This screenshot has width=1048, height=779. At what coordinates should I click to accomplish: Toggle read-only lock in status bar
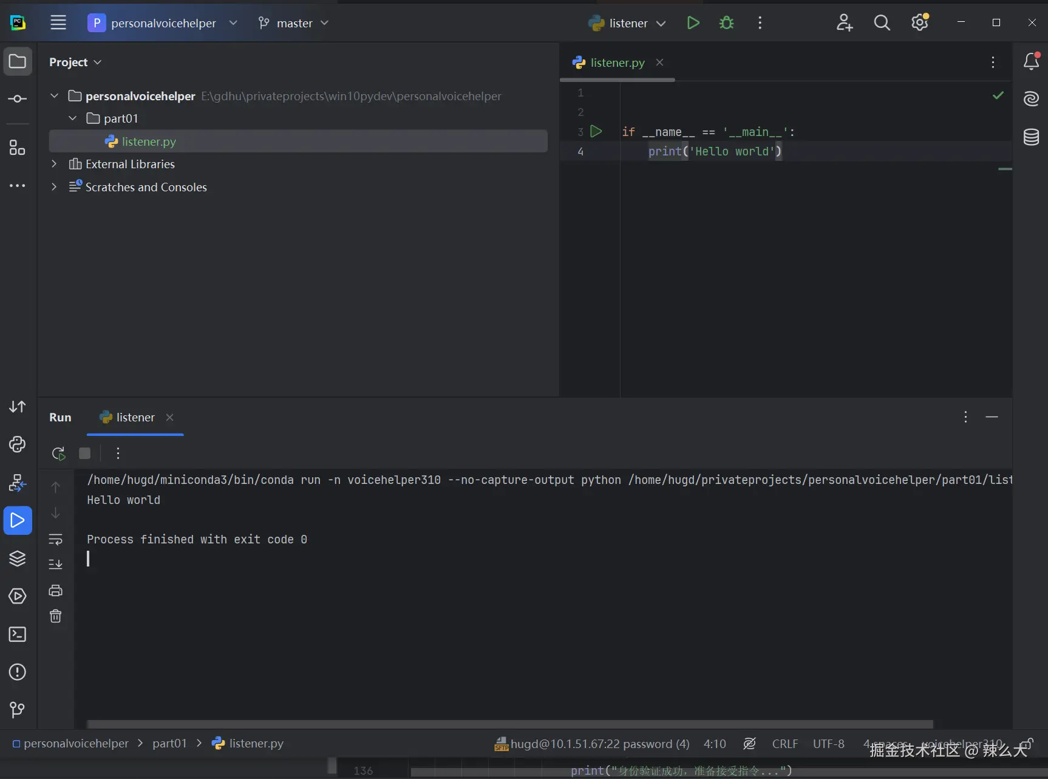coord(1026,744)
